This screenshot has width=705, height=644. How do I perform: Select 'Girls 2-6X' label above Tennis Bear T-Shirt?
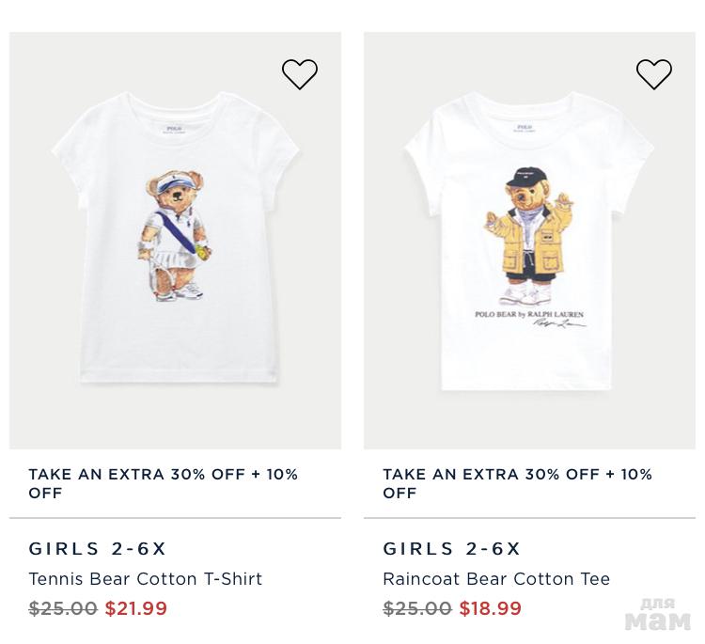(x=98, y=549)
